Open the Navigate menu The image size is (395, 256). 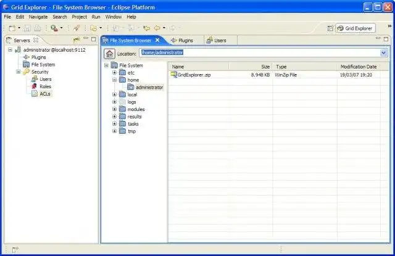tap(38, 17)
